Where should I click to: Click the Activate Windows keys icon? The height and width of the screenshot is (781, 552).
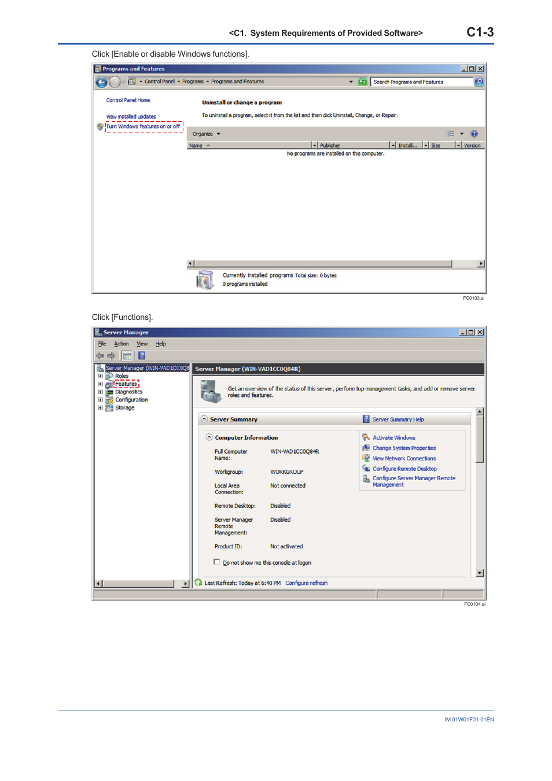click(366, 437)
